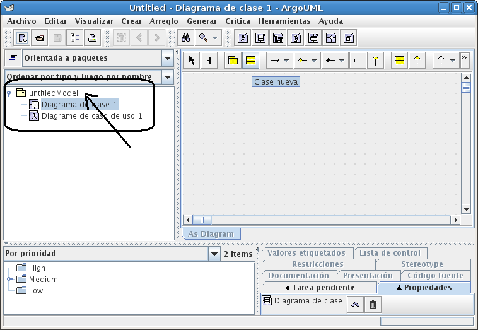Click the go-up navigation button in Propiedades
The image size is (478, 330).
[x=355, y=305]
